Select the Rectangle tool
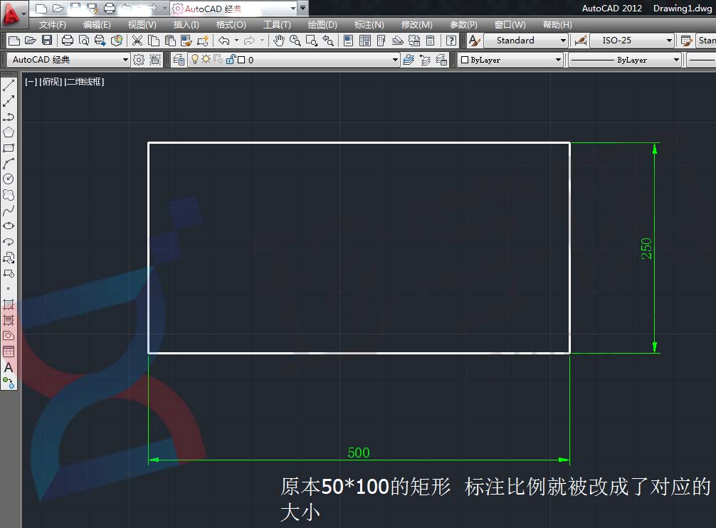716x528 pixels. point(9,147)
